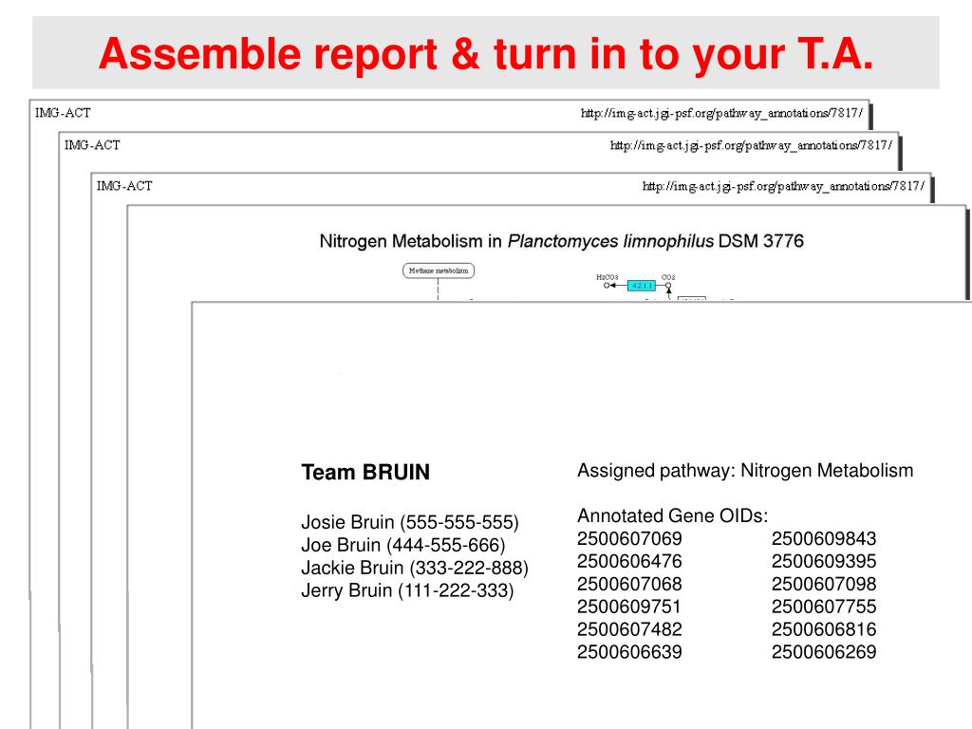Viewport: 972px width, 729px height.
Task: Click gene OID 2500609395
Action: pos(824,562)
